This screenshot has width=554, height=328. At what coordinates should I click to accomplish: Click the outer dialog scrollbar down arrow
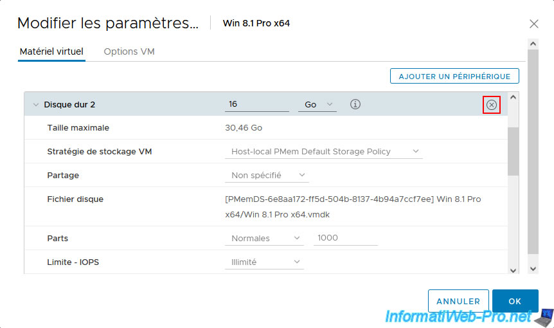[x=533, y=268]
